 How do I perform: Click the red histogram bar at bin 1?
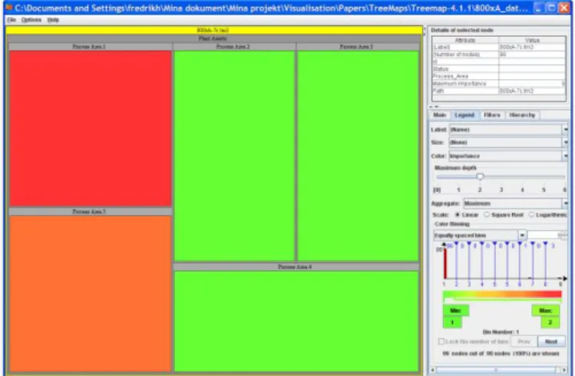444,263
